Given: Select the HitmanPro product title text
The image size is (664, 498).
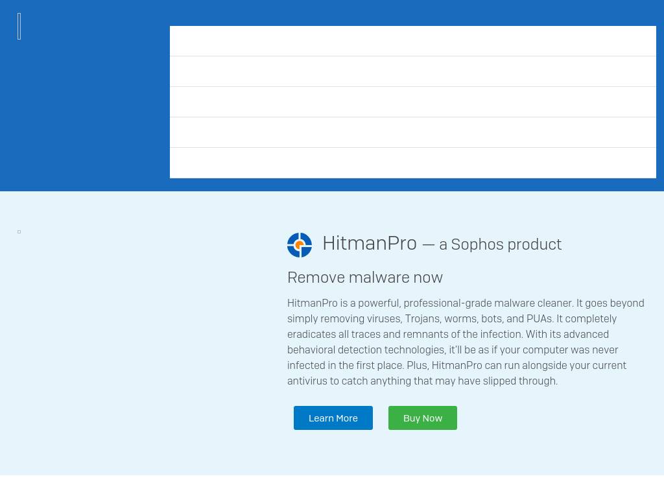Looking at the screenshot, I should (x=369, y=243).
